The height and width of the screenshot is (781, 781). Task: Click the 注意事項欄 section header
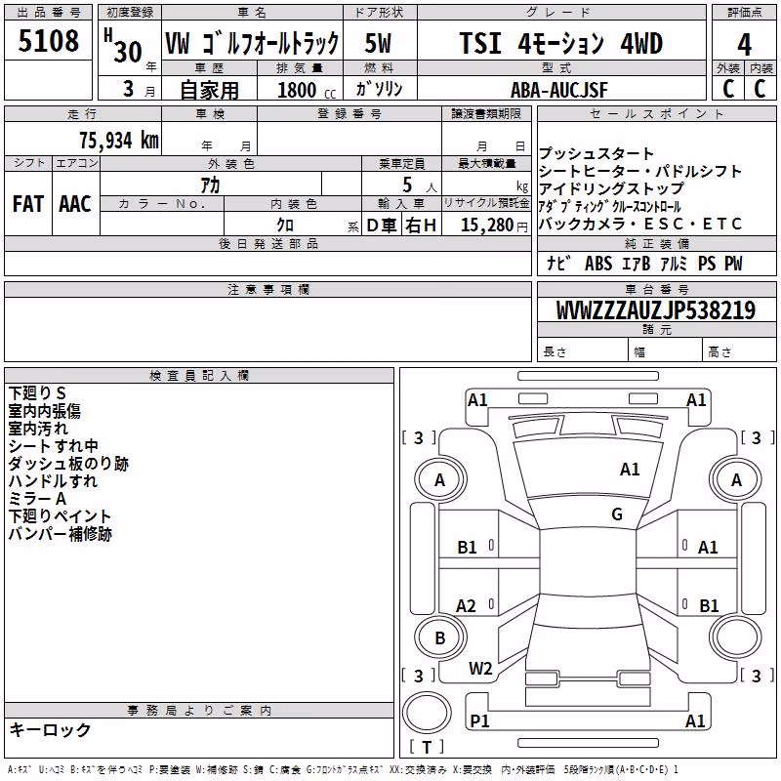pyautogui.click(x=267, y=290)
